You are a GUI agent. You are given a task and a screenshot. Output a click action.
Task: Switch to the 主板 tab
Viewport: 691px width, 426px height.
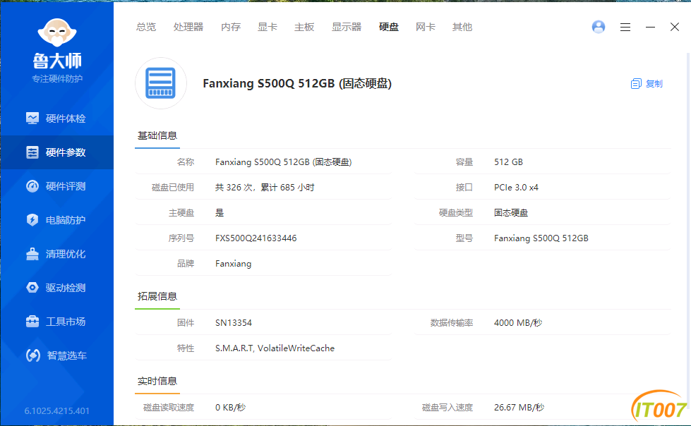304,27
